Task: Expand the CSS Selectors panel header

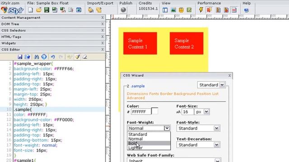Action: click(x=52, y=30)
